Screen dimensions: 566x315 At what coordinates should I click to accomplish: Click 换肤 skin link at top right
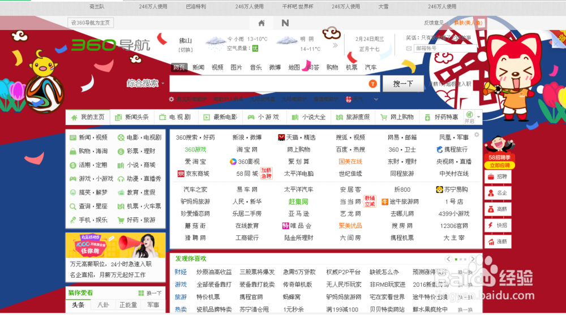point(468,23)
